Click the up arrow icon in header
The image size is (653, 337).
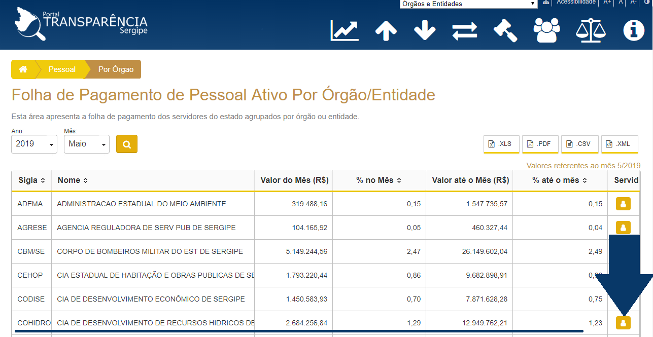click(x=386, y=30)
